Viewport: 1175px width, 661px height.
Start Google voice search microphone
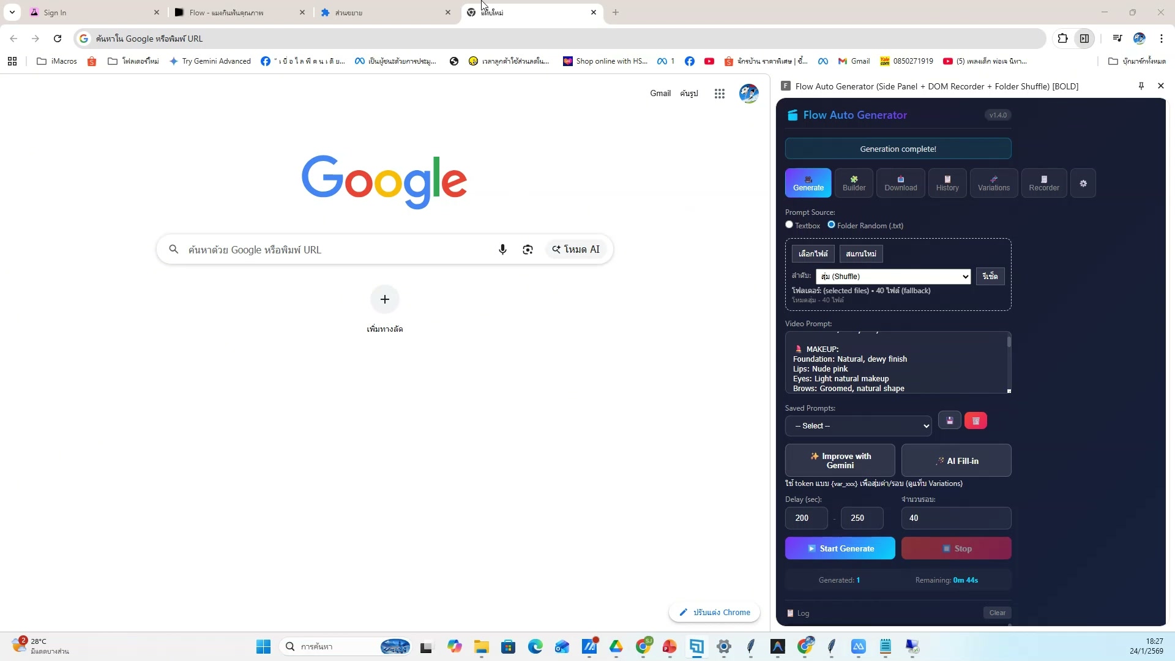point(502,250)
